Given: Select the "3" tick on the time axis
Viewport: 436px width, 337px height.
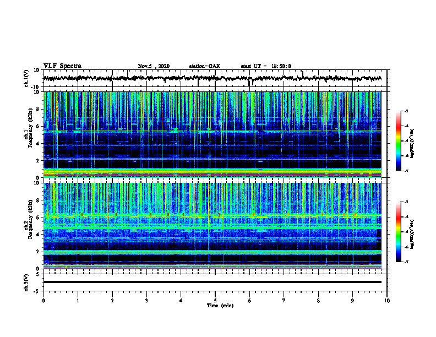Looking at the screenshot, I should point(146,301).
